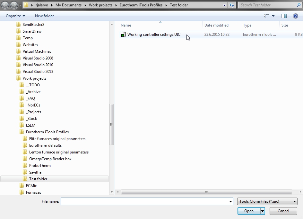Open the Help icon
Viewport: 303px width, 219px height.
coord(296,16)
